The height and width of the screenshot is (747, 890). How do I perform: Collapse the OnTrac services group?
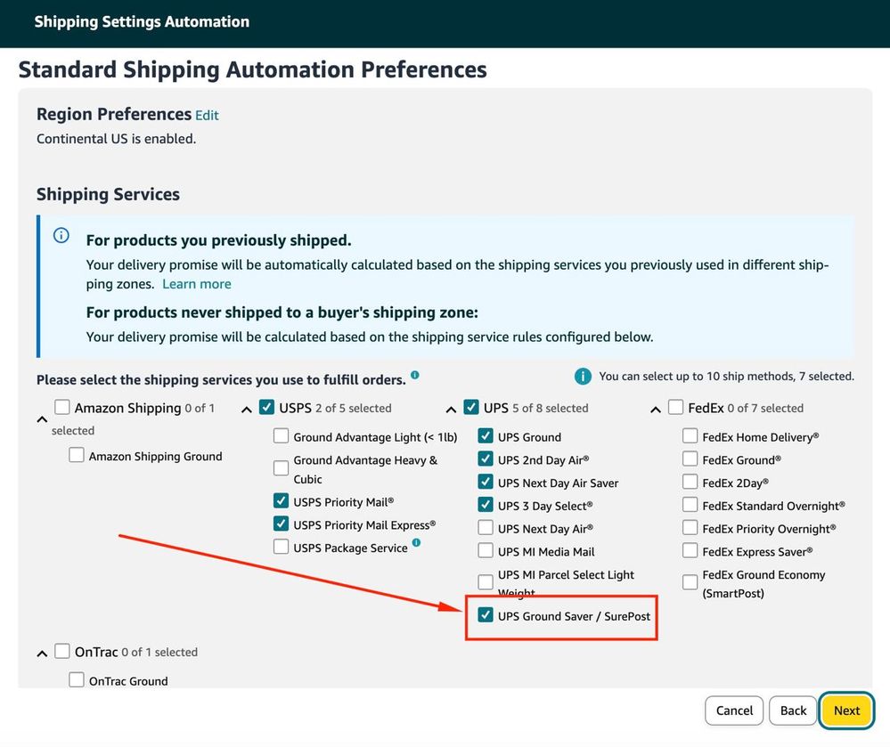click(42, 654)
